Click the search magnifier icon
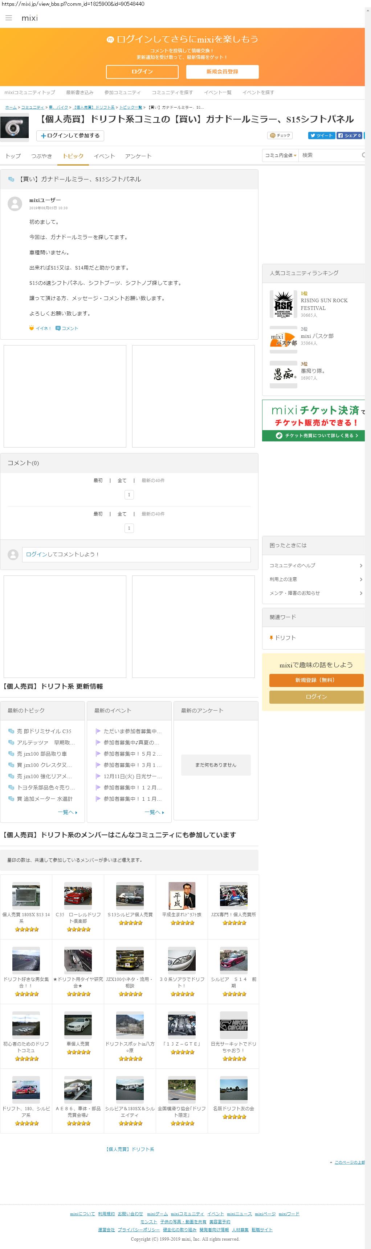Viewport: 371px width, 1249px height. [x=363, y=155]
